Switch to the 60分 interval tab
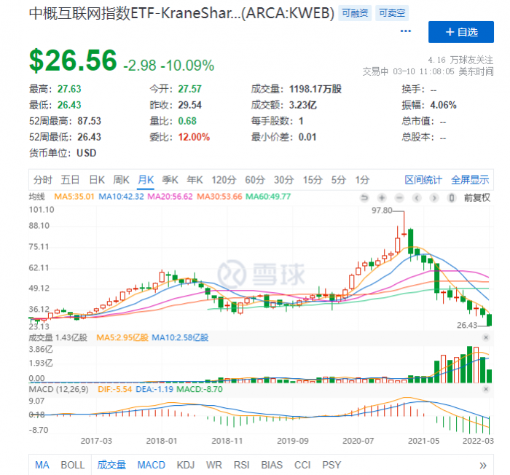 click(255, 180)
